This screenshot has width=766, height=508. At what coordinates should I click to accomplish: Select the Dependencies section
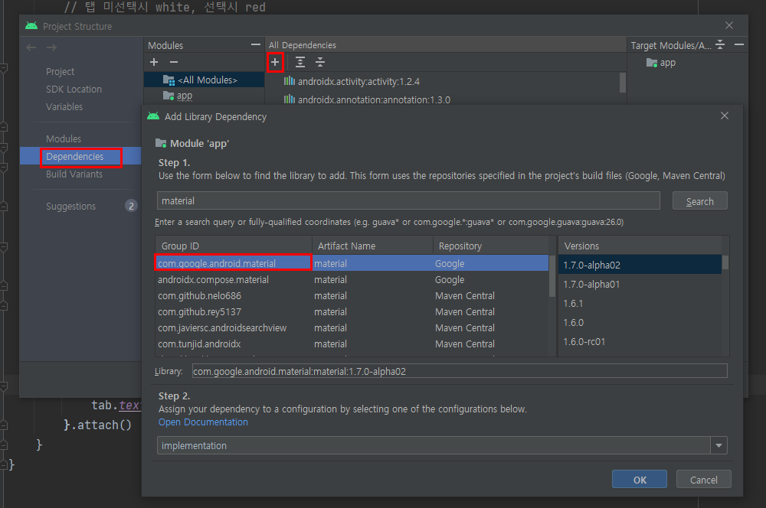pos(80,157)
